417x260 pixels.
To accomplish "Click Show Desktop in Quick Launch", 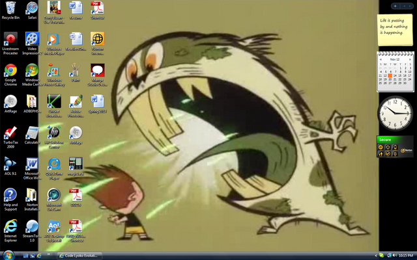I will point(25,255).
